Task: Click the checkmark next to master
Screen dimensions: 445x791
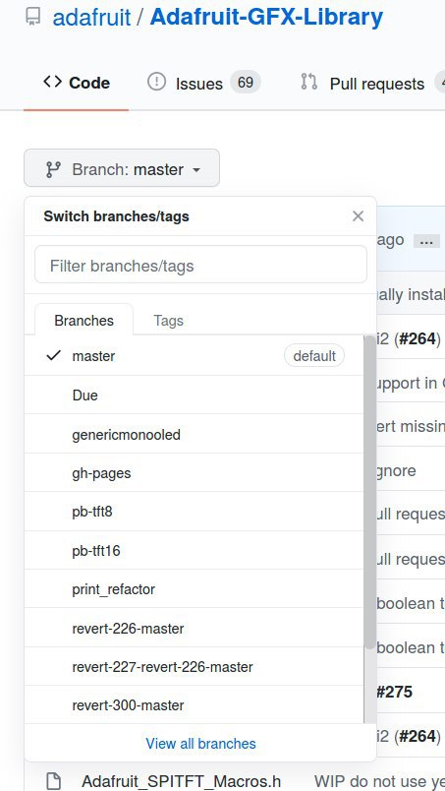Action: (53, 355)
